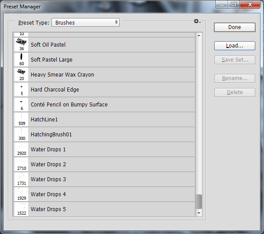Click the Save Set... button
This screenshot has width=264, height=234.
(x=235, y=60)
